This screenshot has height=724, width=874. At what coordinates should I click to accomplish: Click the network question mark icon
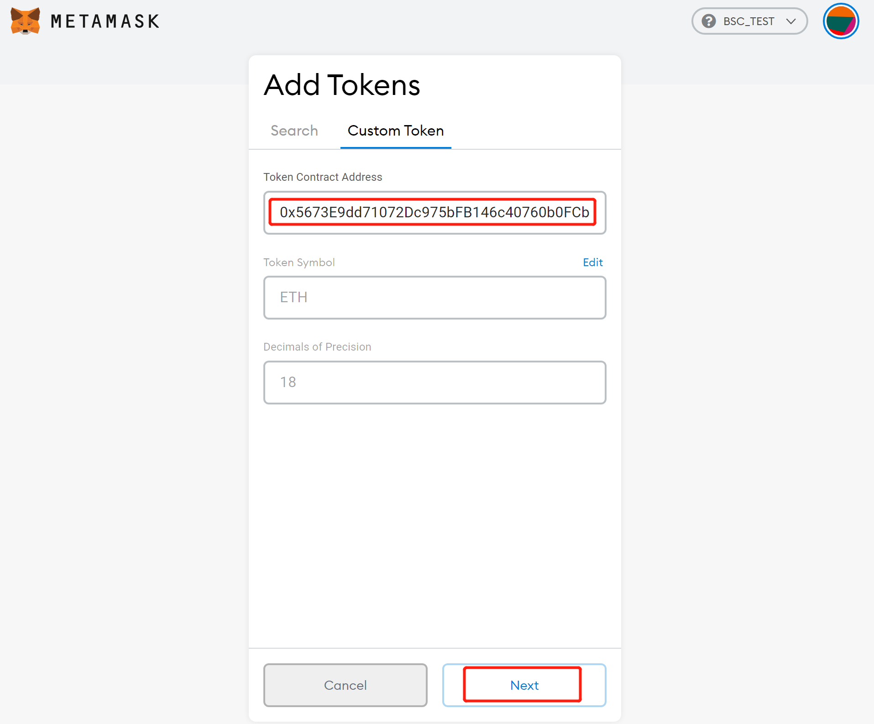click(709, 21)
